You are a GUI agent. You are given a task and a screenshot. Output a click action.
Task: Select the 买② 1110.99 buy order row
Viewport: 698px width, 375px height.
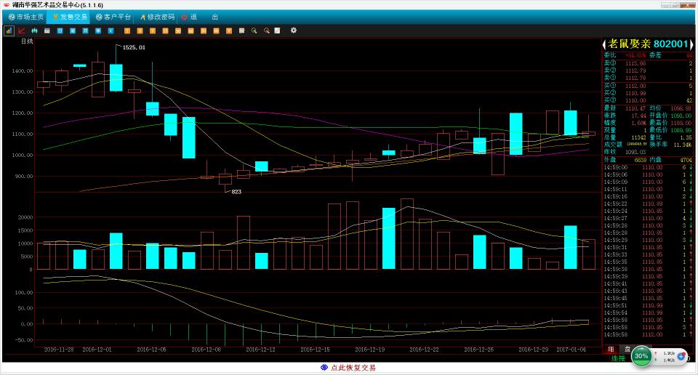pyautogui.click(x=648, y=93)
